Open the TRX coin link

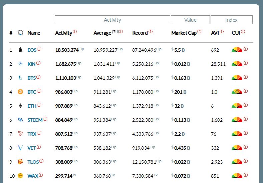[32, 134]
